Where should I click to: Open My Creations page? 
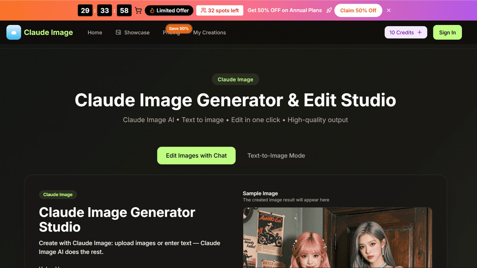[x=209, y=33]
